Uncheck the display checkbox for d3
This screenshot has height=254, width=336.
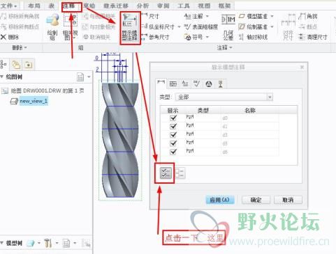[x=173, y=135]
